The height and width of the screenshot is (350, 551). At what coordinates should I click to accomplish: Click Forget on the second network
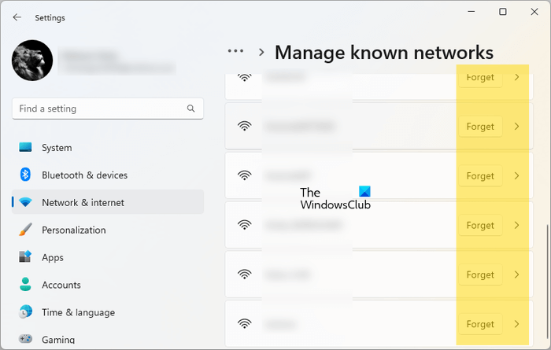point(480,127)
